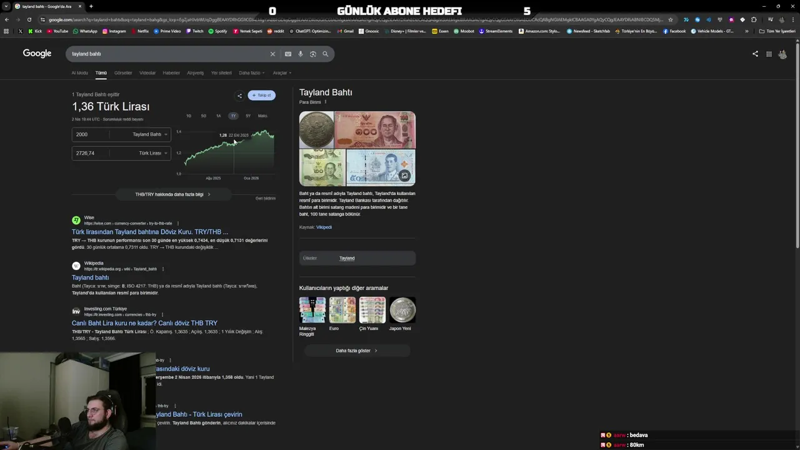
Task: Open the Instagram bookmark
Action: coord(114,31)
